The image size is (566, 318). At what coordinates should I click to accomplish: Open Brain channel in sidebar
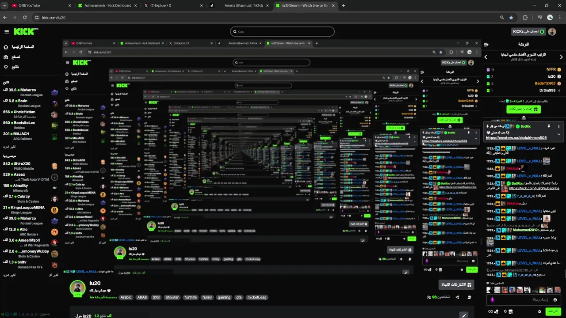pos(29,103)
